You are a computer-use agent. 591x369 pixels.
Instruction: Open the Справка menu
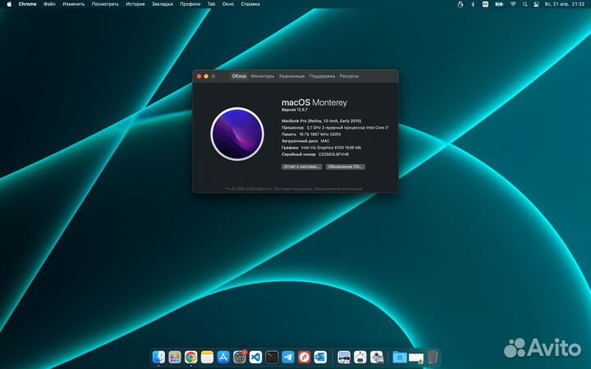pos(250,4)
